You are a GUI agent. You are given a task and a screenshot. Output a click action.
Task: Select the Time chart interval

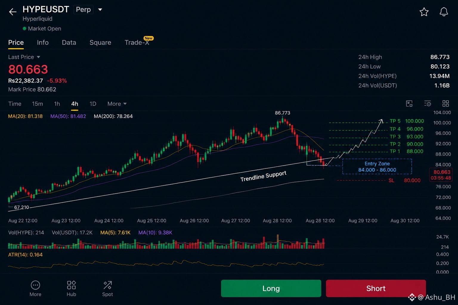pyautogui.click(x=15, y=104)
